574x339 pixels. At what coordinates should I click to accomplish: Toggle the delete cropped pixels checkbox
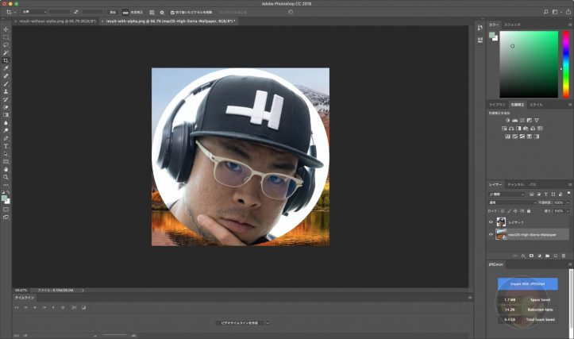pyautogui.click(x=172, y=13)
